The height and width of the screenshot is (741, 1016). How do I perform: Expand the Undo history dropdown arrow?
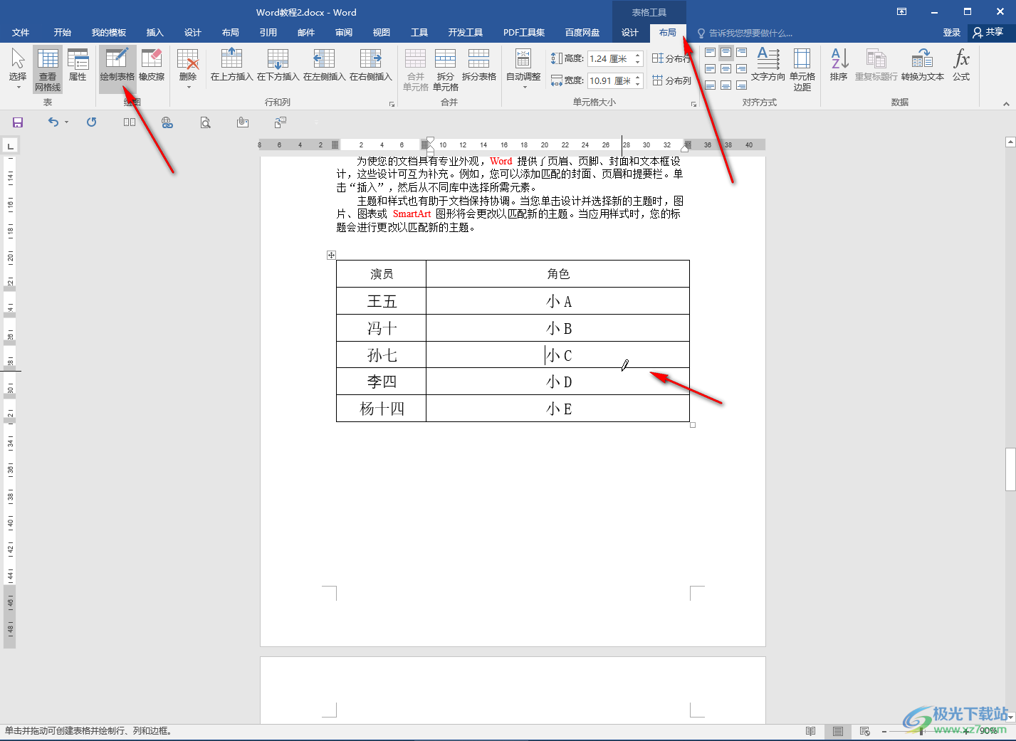67,122
